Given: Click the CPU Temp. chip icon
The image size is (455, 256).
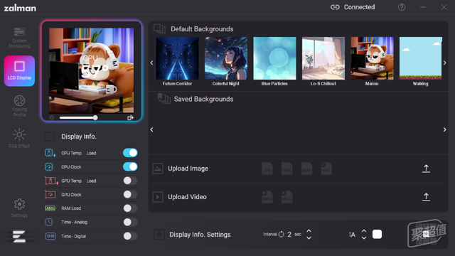Looking at the screenshot, I should pyautogui.click(x=50, y=153).
